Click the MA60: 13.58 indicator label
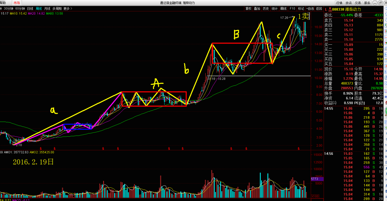Image resolution: width=387 pixels, height=201 pixels. point(54,14)
